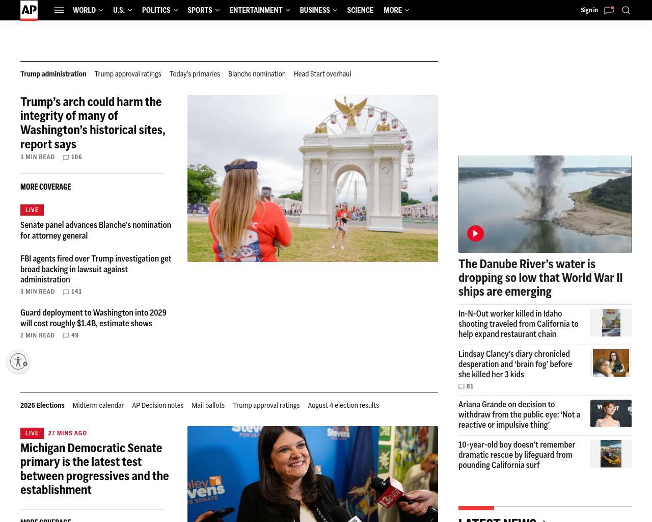Click the LIVE badge on Michigan Senate primary

coord(32,433)
